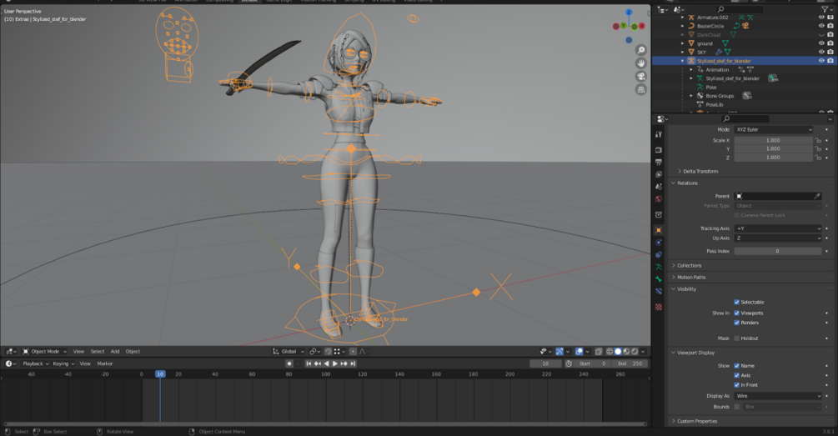Jump to the last frame

coord(353,363)
